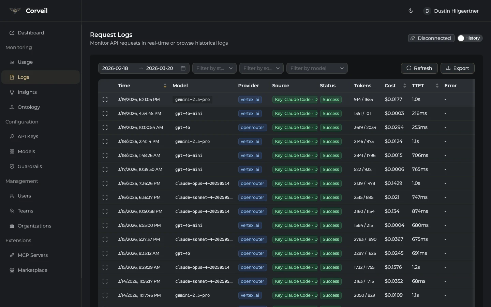Viewport: 491px width, 307px height.
Task: Open the Guardrails shield icon
Action: 11,166
